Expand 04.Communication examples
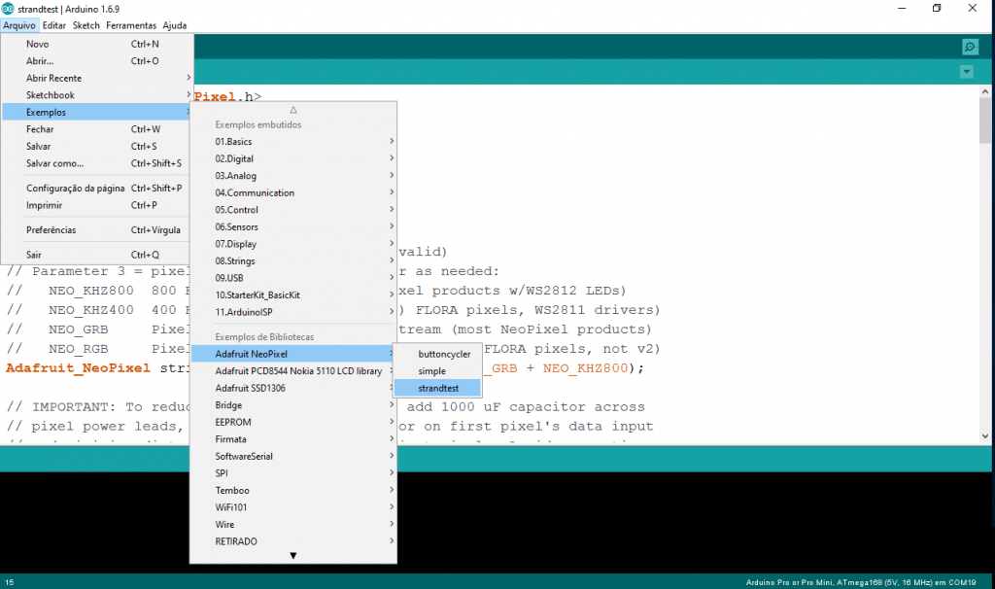This screenshot has width=995, height=589. (293, 193)
